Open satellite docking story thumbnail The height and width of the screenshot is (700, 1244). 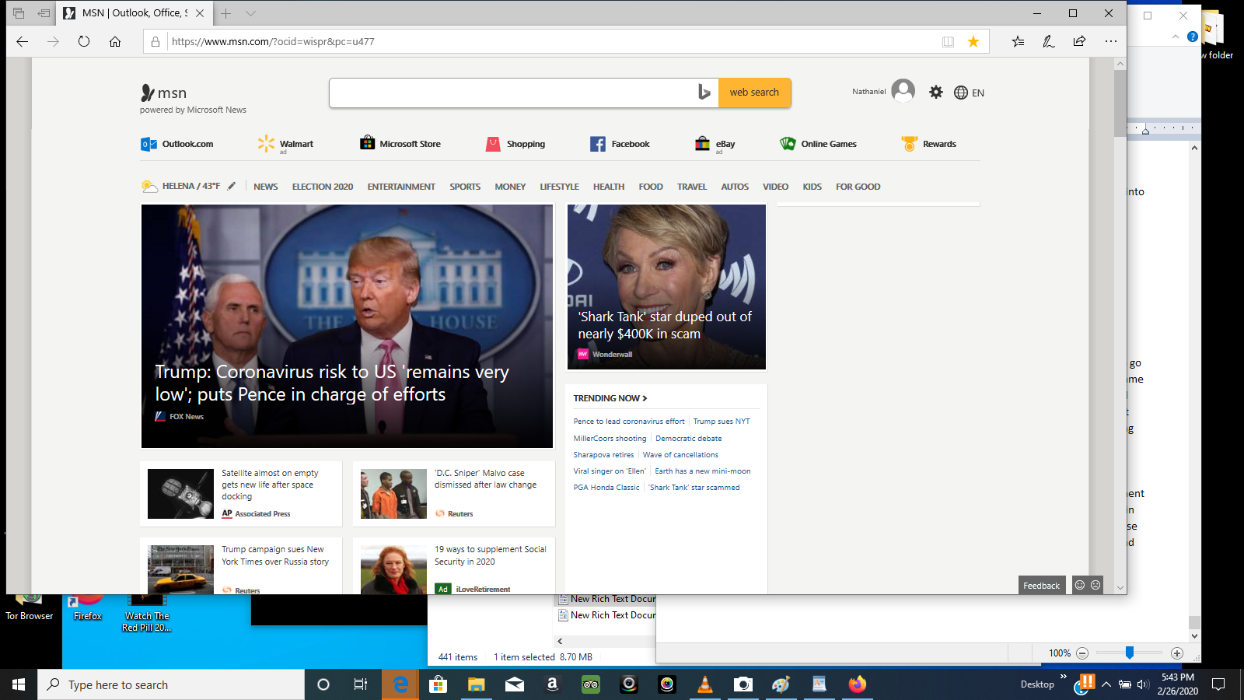tap(180, 494)
